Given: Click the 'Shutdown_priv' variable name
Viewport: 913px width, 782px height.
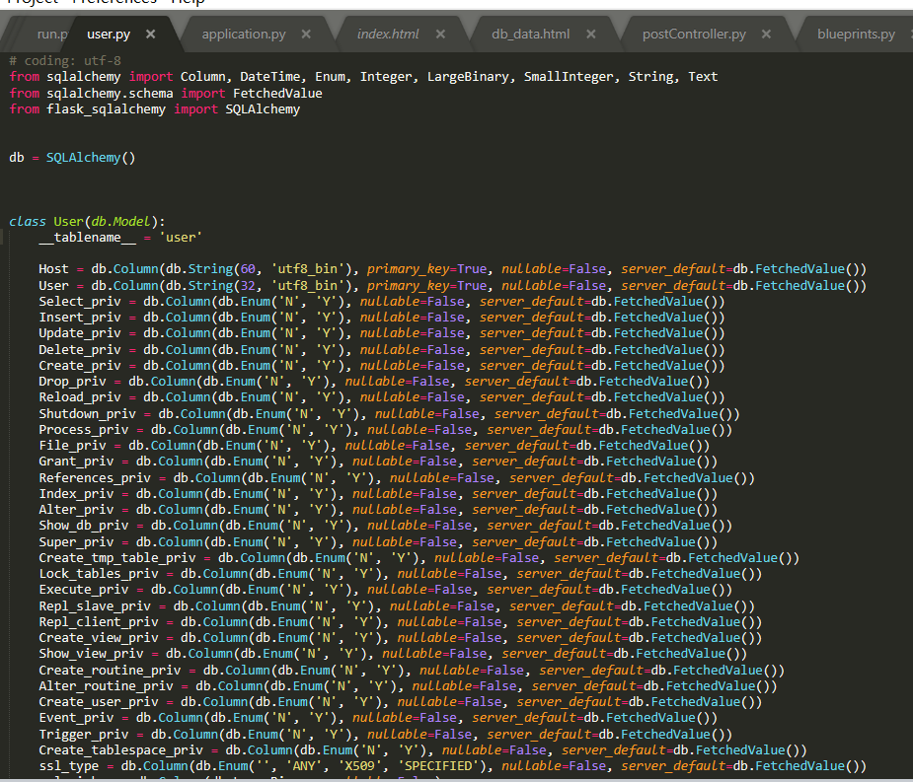Looking at the screenshot, I should click(x=87, y=414).
